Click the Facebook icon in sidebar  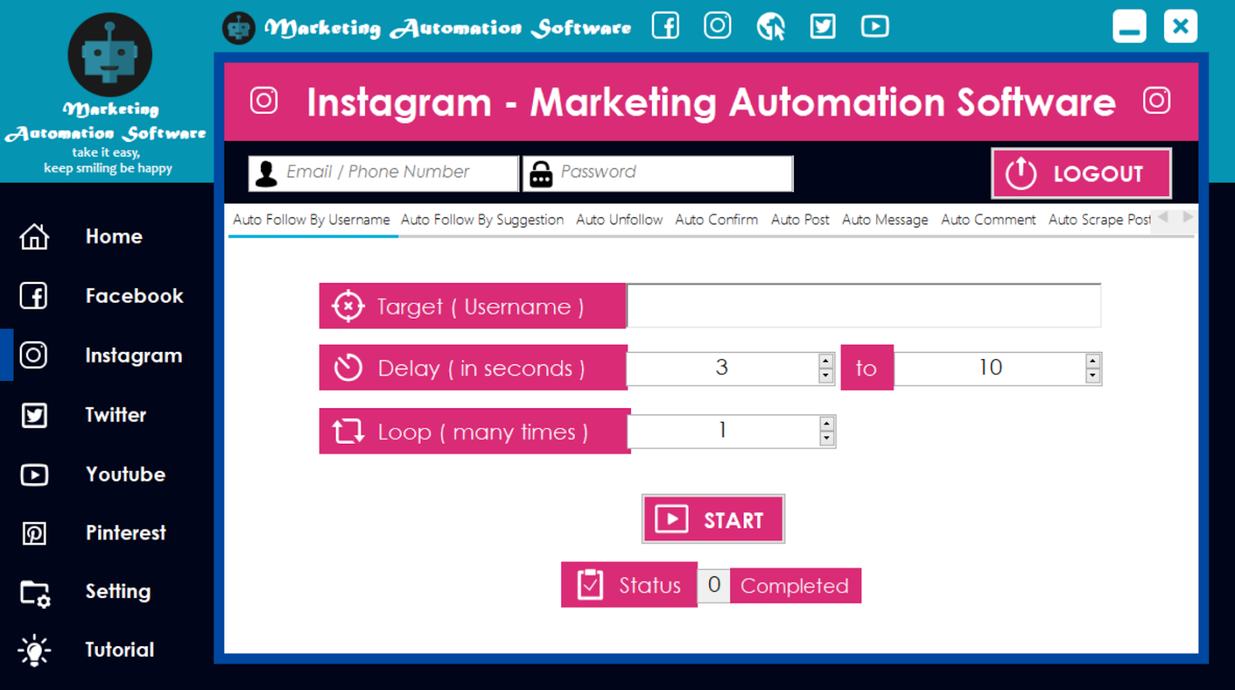coord(34,296)
